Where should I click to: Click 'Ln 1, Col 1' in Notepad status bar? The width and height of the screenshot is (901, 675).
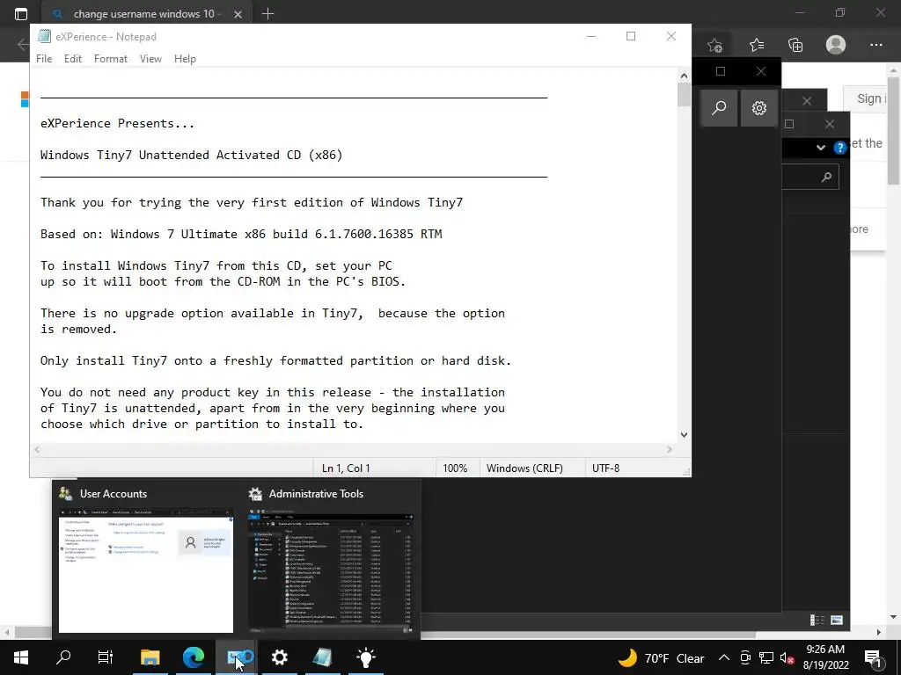[x=346, y=468]
